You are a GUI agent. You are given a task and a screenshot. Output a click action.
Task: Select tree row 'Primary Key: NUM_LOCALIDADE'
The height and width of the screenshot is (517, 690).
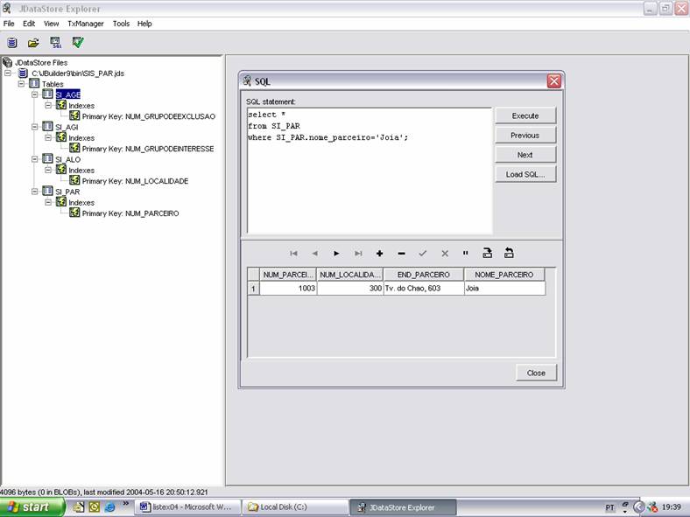(135, 181)
